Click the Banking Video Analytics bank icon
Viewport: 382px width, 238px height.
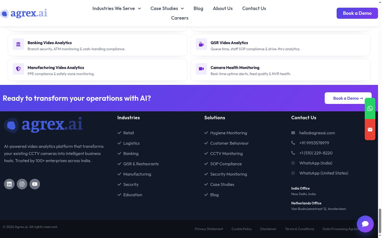pyautogui.click(x=18, y=44)
